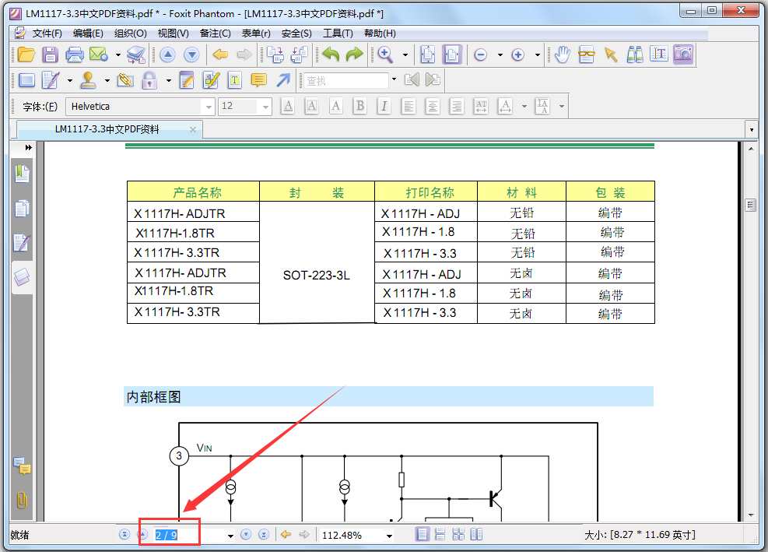Open the search box options dropdown
Viewport: 768px width, 552px height.
tap(394, 79)
